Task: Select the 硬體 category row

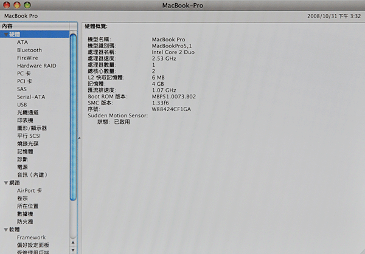Action: tap(35, 35)
